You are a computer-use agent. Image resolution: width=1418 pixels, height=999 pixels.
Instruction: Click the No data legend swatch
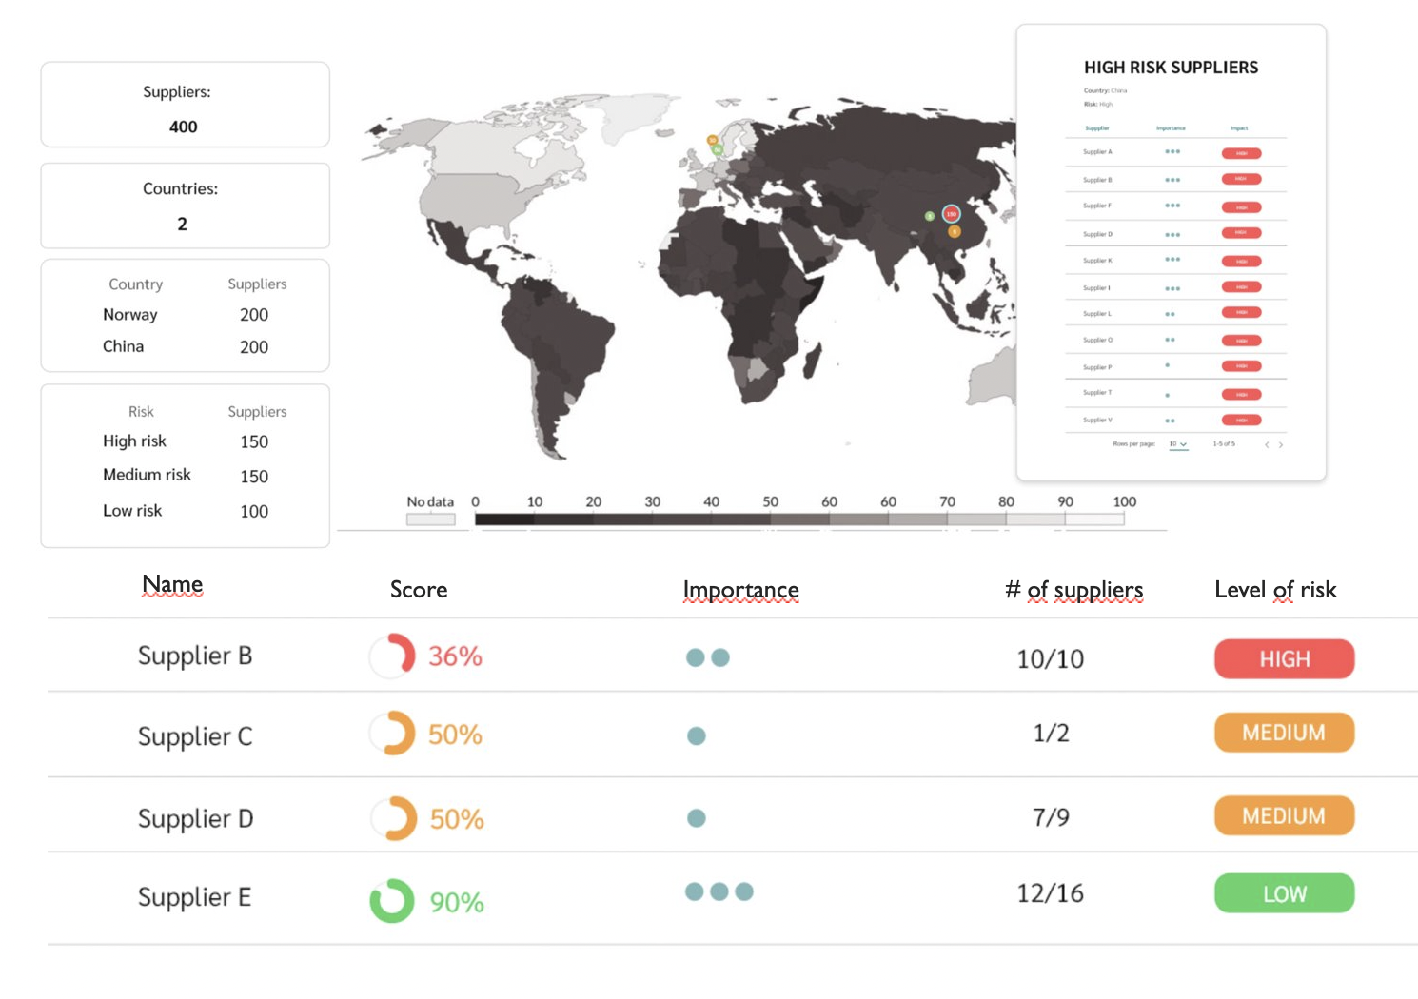tap(430, 519)
